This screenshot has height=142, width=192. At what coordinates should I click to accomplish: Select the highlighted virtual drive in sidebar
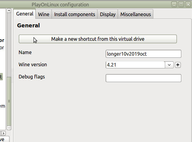pyautogui.click(x=1, y=77)
